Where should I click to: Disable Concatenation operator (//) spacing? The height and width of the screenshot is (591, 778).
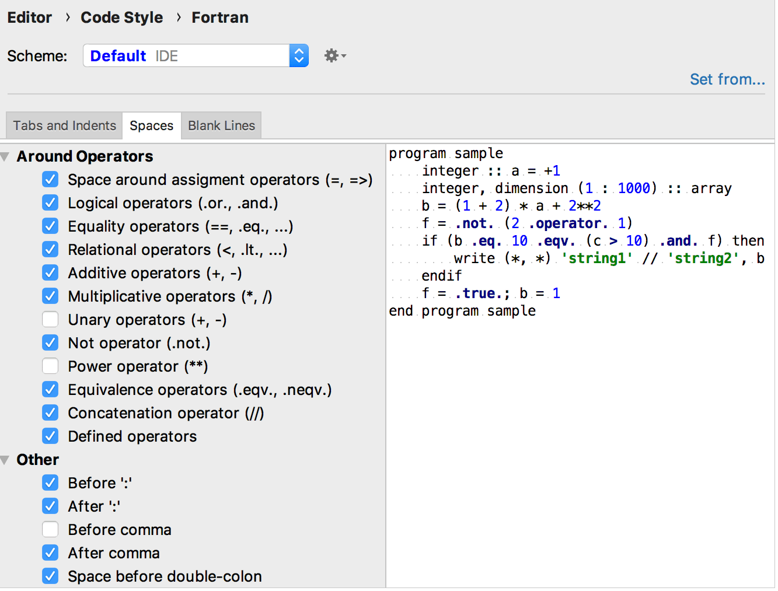click(x=50, y=412)
